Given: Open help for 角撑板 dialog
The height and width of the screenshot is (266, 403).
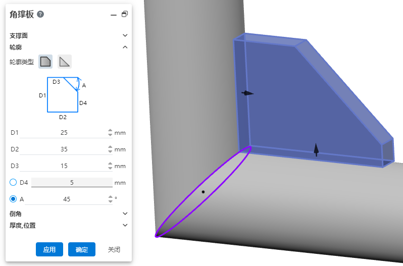Looking at the screenshot, I should pos(40,14).
